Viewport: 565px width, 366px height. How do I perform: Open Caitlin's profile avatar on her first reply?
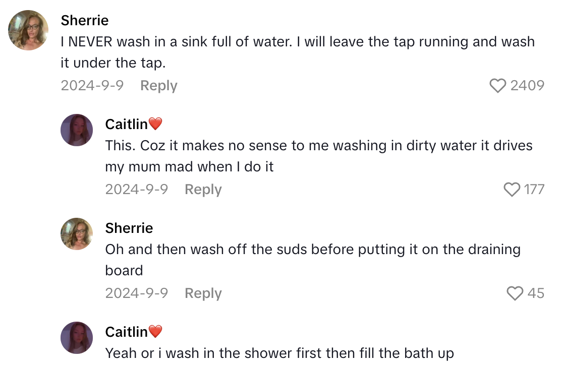click(x=77, y=130)
